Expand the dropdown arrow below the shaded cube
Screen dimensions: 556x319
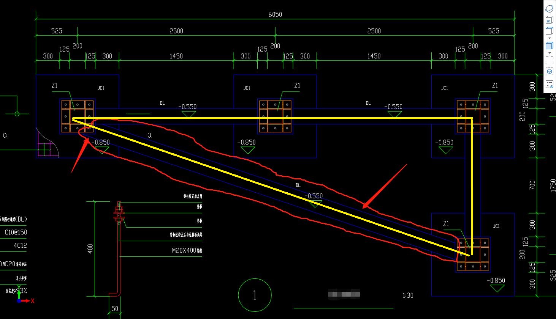click(x=550, y=53)
